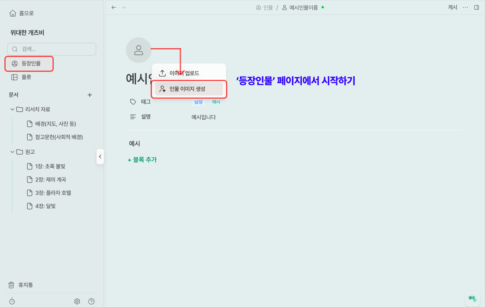Open settings with the gear icon
The height and width of the screenshot is (307, 485).
click(x=77, y=301)
